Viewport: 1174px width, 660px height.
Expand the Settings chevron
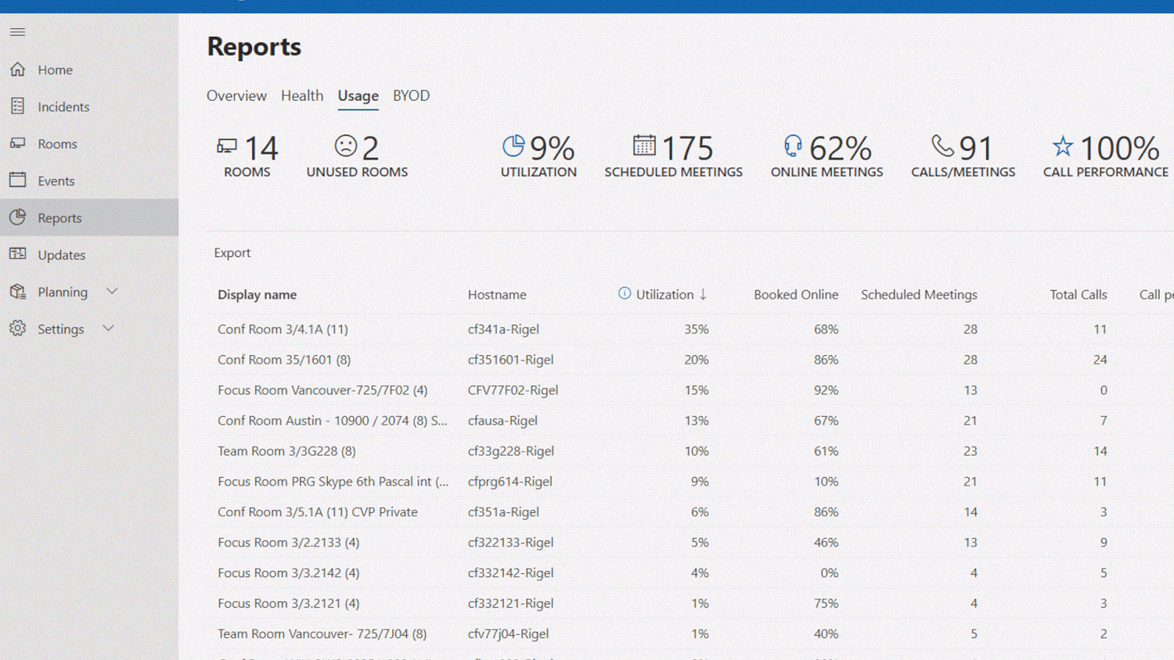coord(109,328)
